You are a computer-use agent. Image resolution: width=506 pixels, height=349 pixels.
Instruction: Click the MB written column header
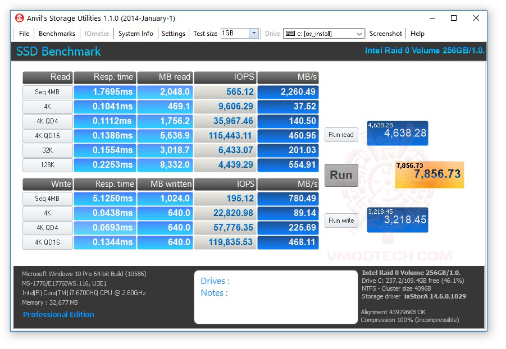point(165,184)
